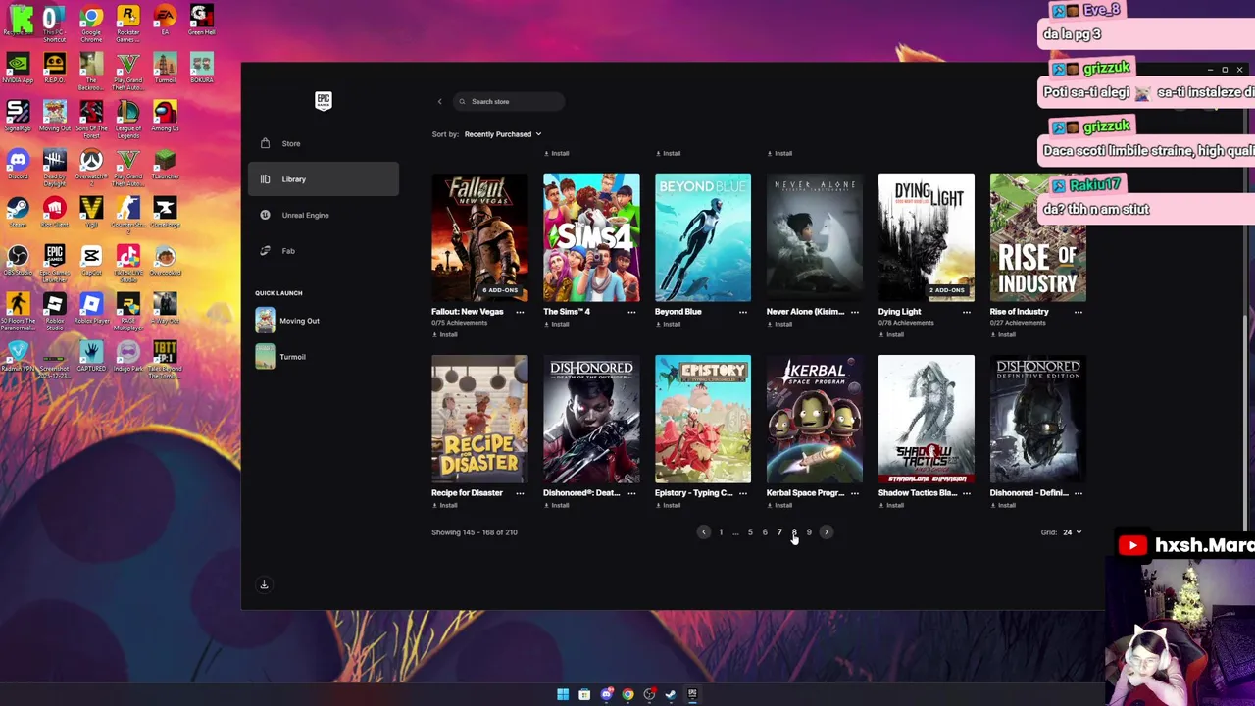Image resolution: width=1255 pixels, height=706 pixels.
Task: Open Dead by Daylight desktop icon
Action: click(x=54, y=167)
